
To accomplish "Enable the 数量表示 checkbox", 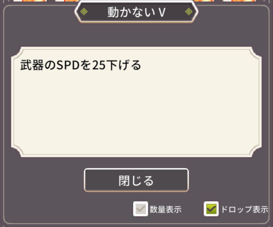I will [x=140, y=209].
